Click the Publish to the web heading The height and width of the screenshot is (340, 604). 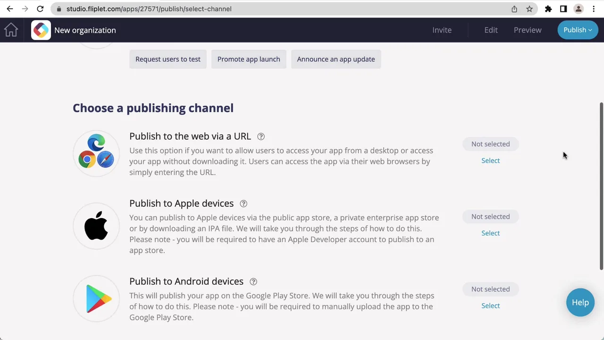point(190,136)
